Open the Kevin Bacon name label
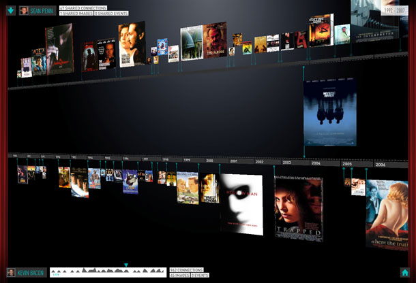 click(31, 273)
